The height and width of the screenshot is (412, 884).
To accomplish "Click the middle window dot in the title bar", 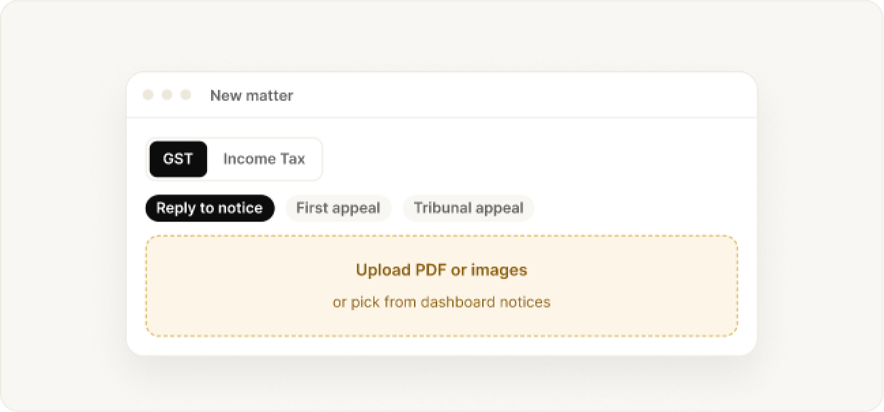I will tap(167, 95).
